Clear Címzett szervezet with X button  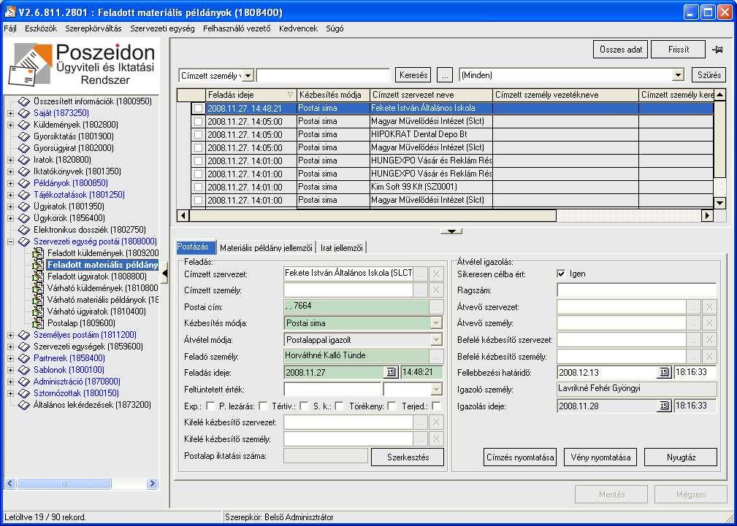click(x=436, y=274)
